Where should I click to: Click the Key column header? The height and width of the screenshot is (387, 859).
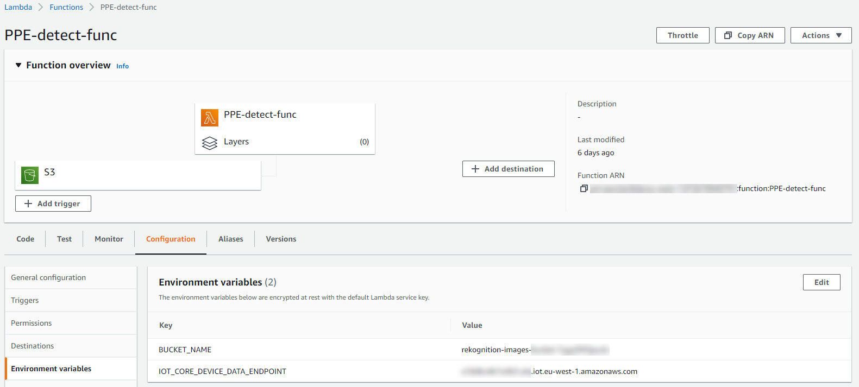pyautogui.click(x=166, y=325)
